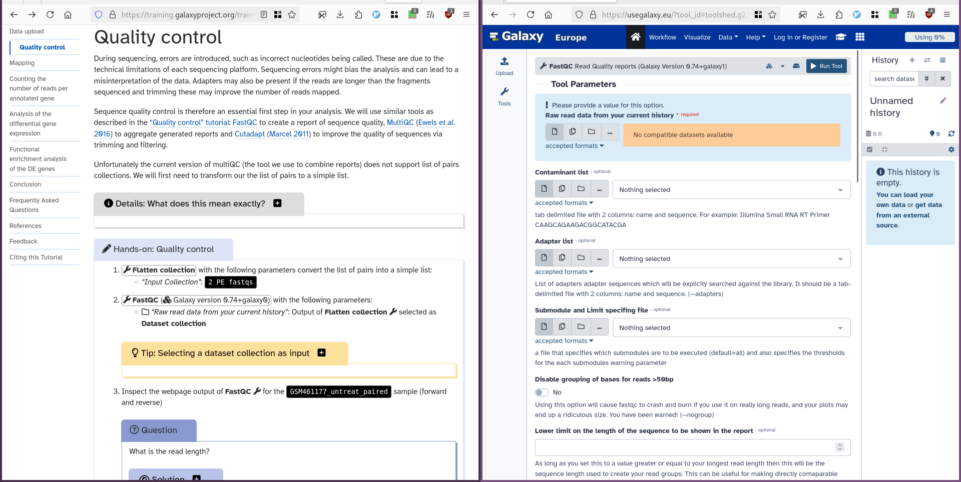Open the MultiQC link in tutorial text
The width and height of the screenshot is (961, 482).
(x=400, y=122)
